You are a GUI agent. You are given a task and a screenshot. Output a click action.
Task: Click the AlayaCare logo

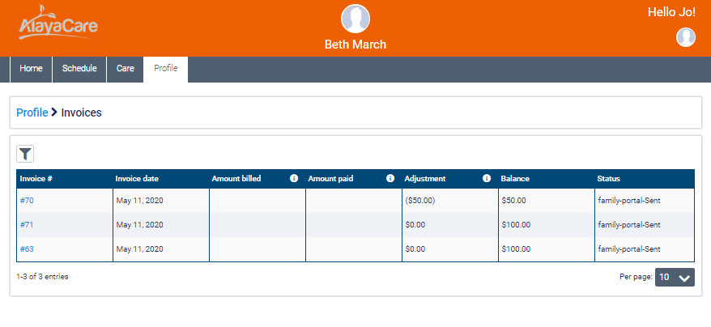[x=58, y=22]
